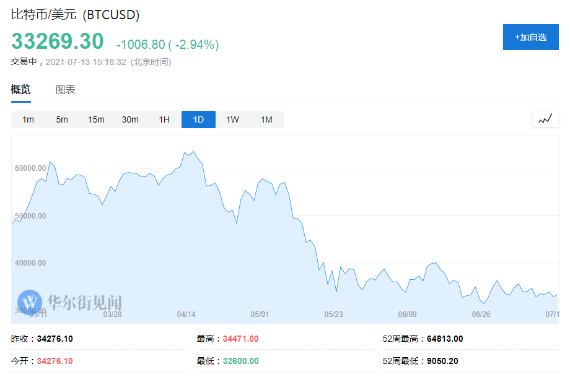Image resolution: width=570 pixels, height=377 pixels.
Task: Open the 图表 tab
Action: pyautogui.click(x=65, y=90)
